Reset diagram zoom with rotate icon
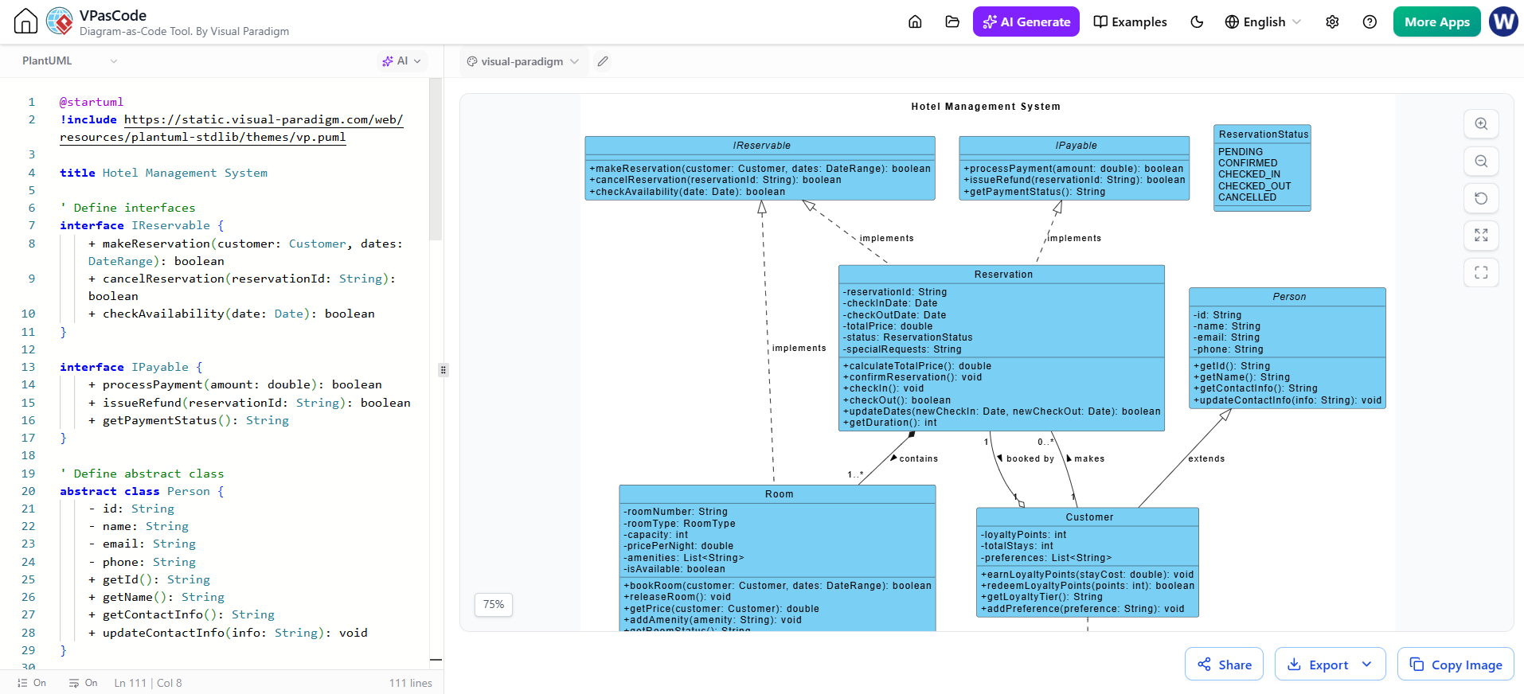 (1481, 198)
